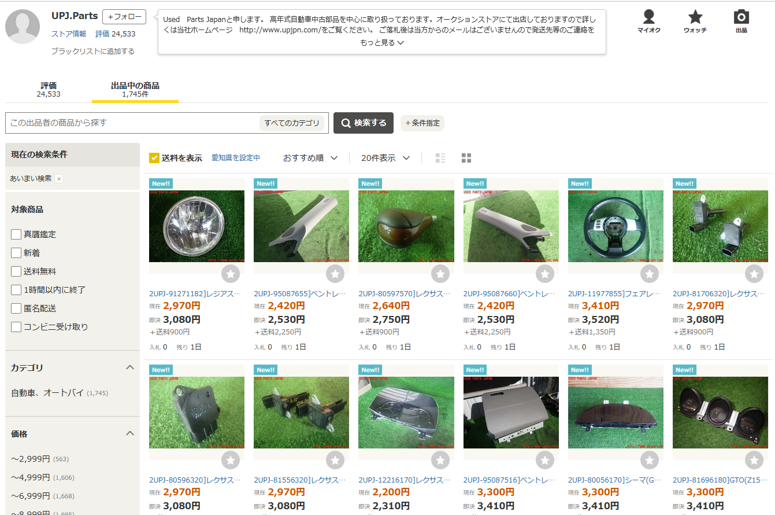The height and width of the screenshot is (515, 775).
Task: Open listing title 2UPJ-81706320]レクサス
Action: pyautogui.click(x=720, y=294)
